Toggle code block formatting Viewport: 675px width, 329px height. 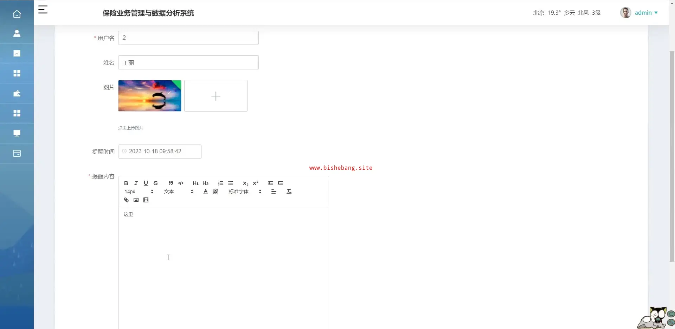[x=181, y=183]
